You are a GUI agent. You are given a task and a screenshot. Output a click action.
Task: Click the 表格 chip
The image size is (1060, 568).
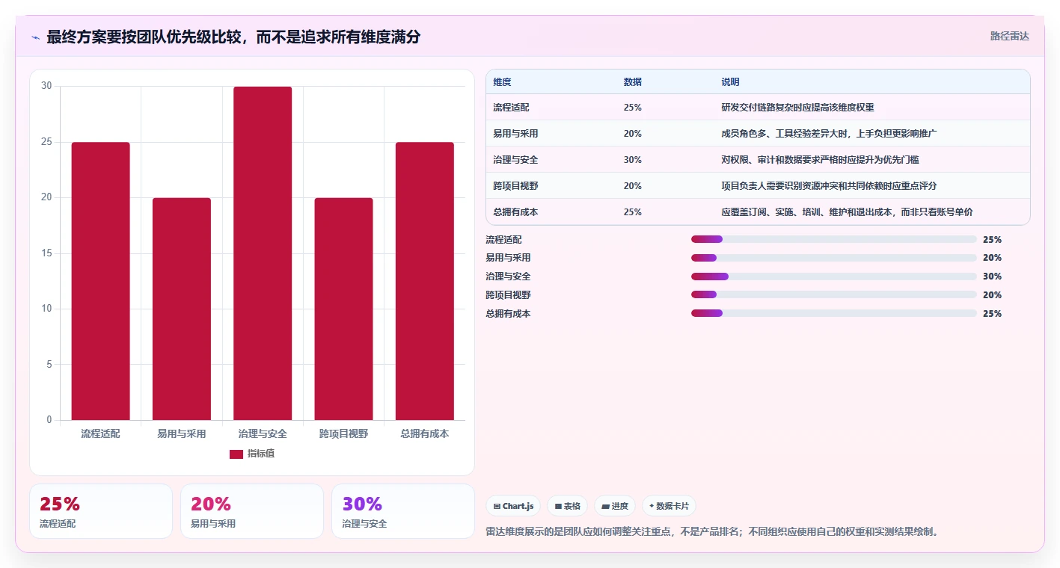[568, 506]
